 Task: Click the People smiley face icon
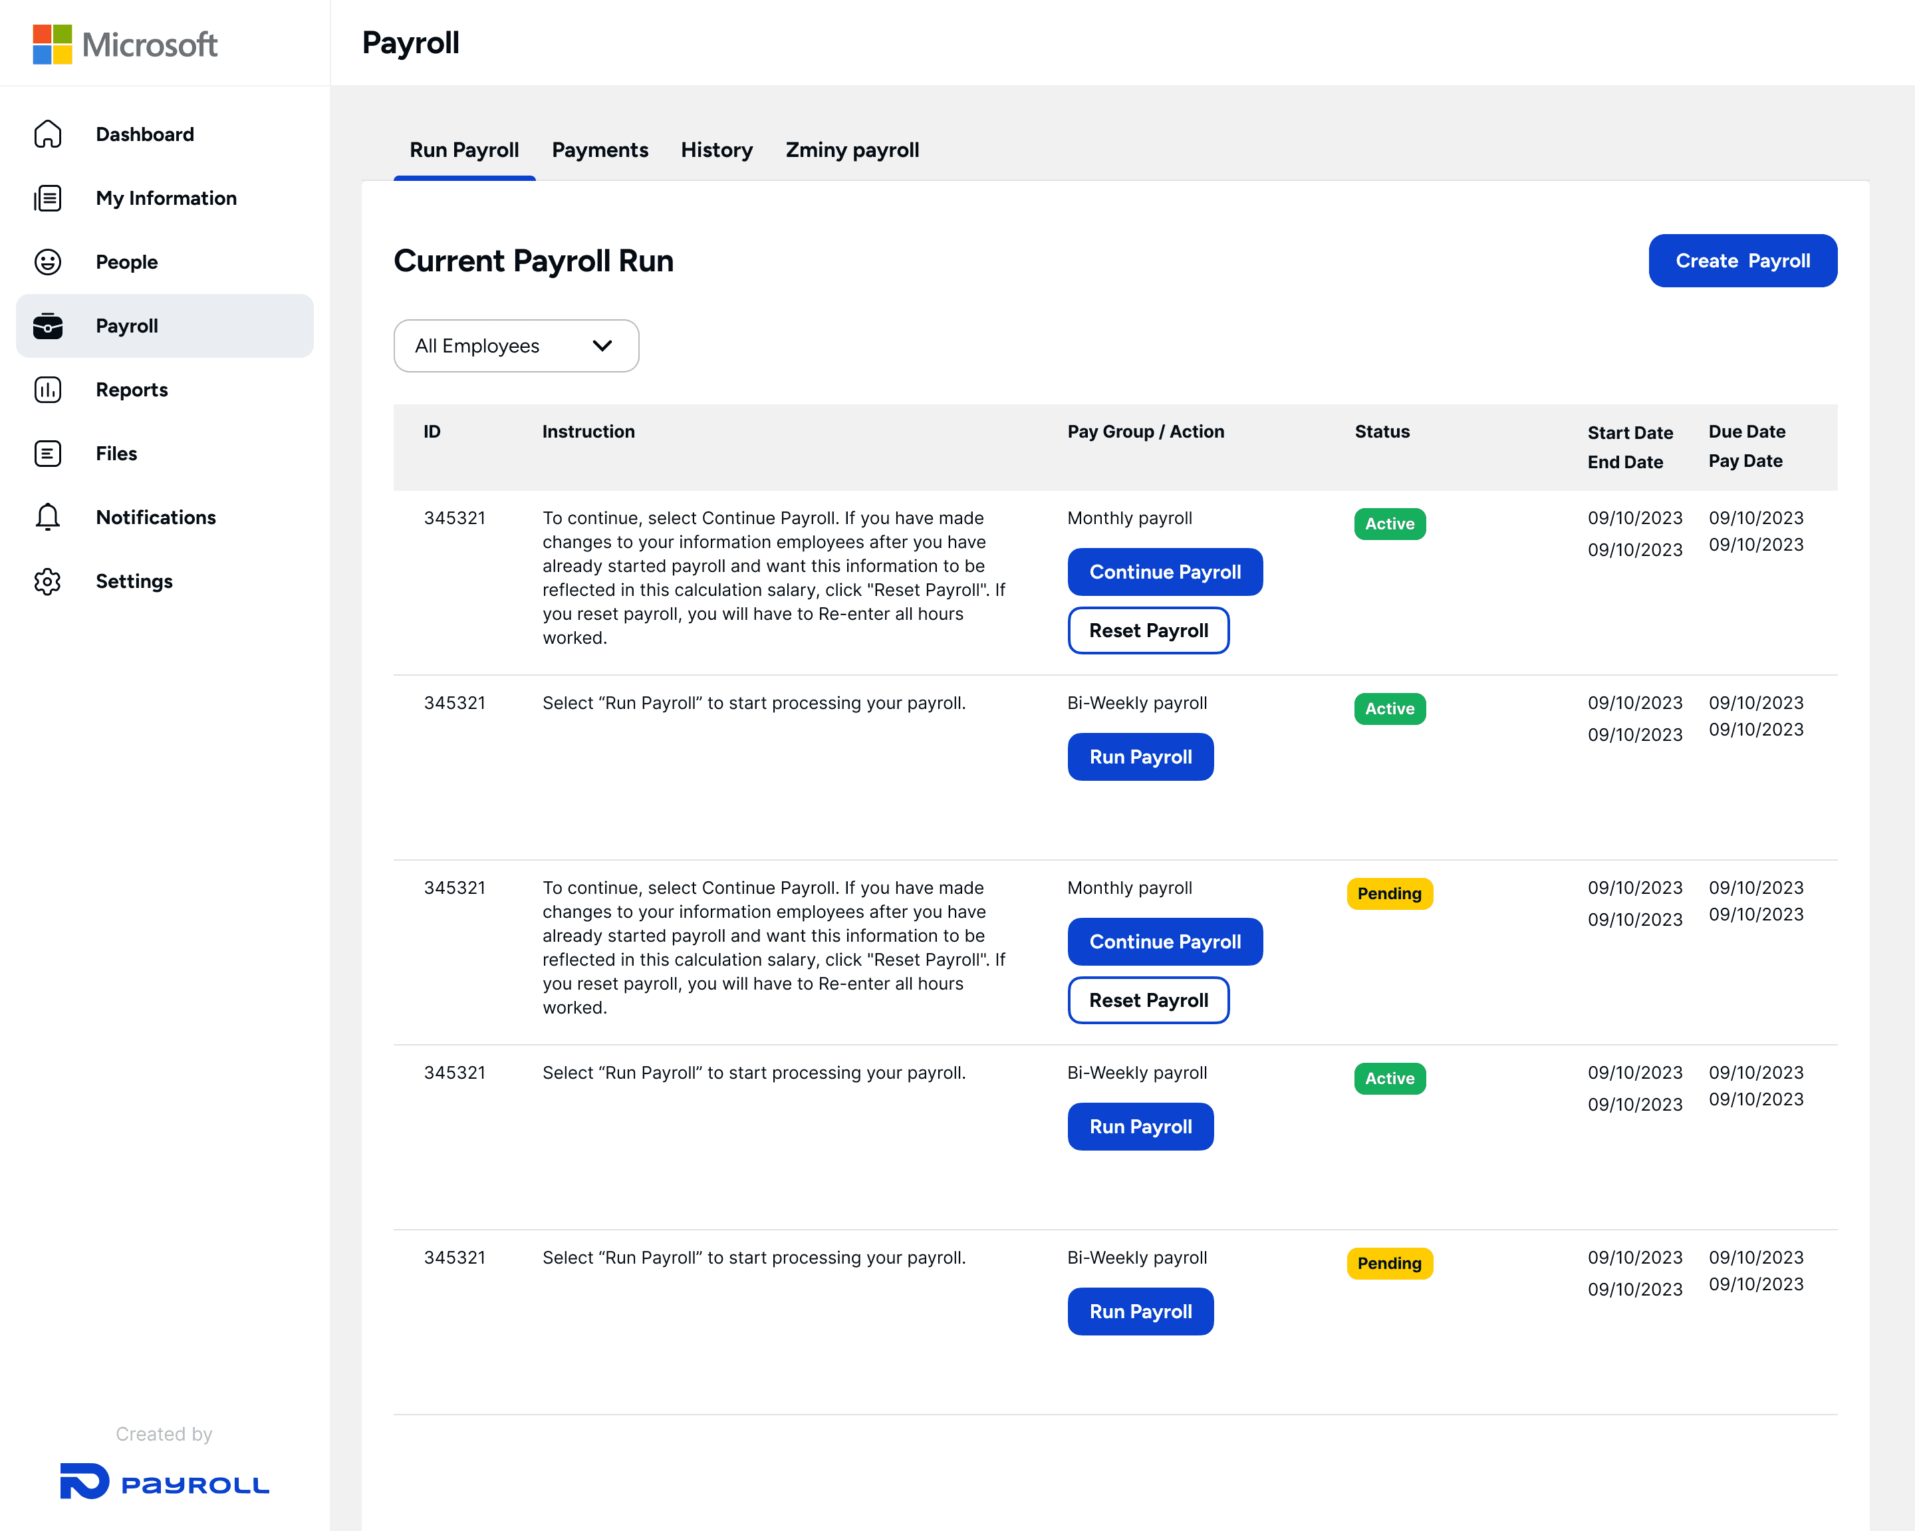click(x=48, y=262)
